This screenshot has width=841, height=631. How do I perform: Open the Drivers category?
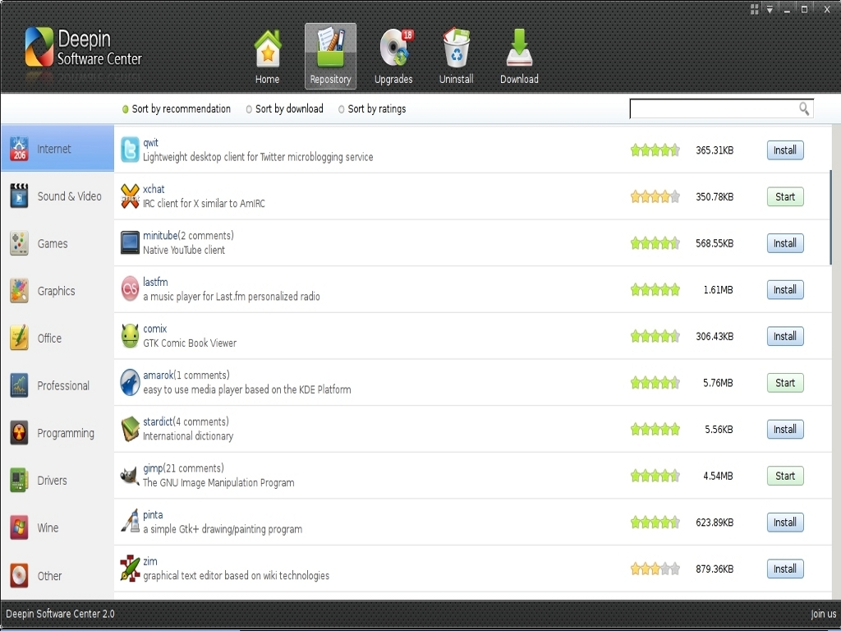pyautogui.click(x=57, y=481)
